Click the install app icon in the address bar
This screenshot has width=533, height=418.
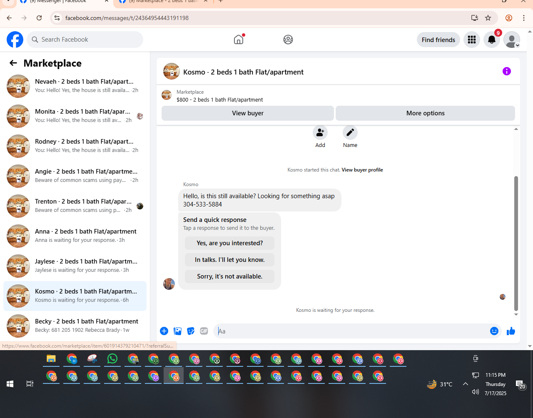point(474,18)
